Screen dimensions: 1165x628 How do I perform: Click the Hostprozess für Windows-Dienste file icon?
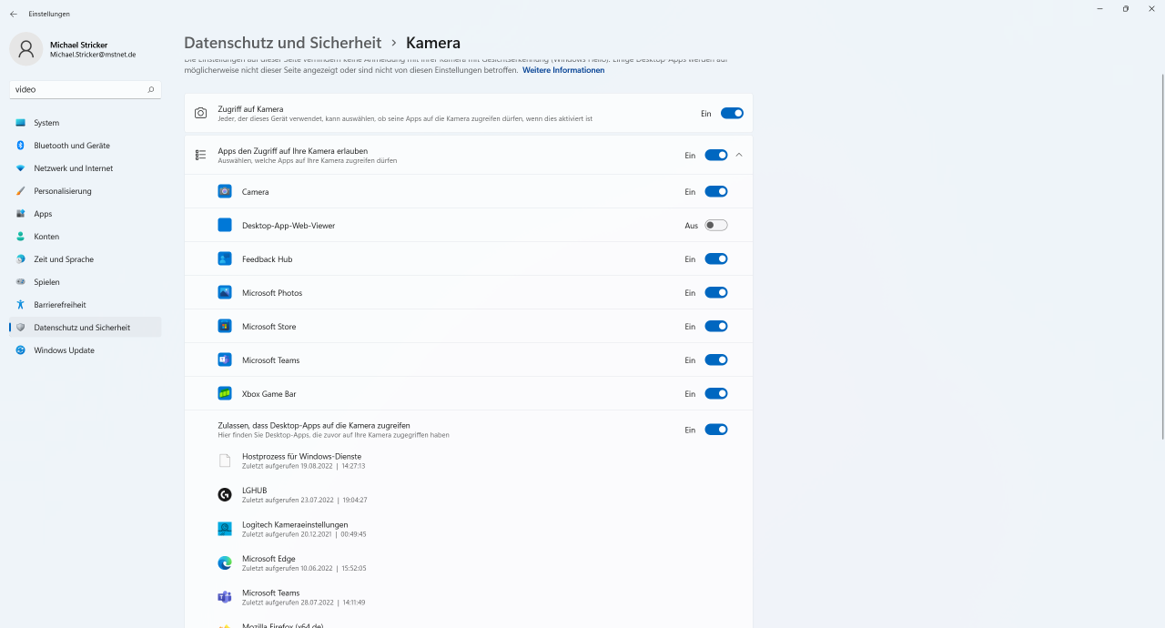pos(225,461)
